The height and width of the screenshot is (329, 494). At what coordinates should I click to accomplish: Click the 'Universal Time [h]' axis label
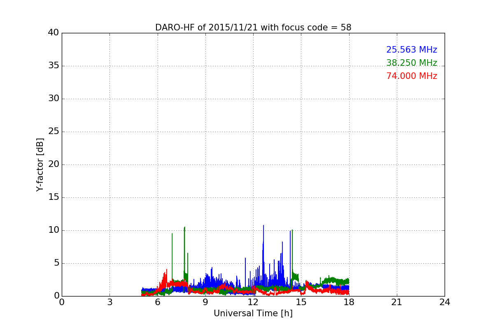tap(253, 313)
